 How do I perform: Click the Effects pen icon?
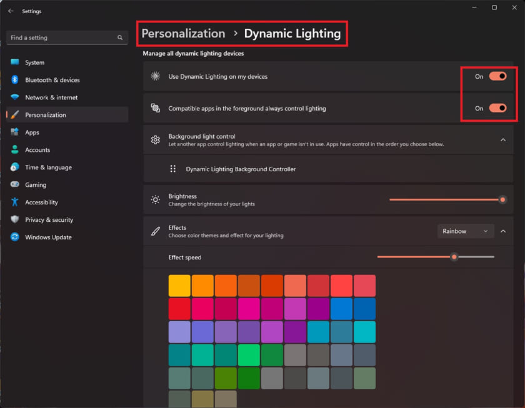click(156, 231)
